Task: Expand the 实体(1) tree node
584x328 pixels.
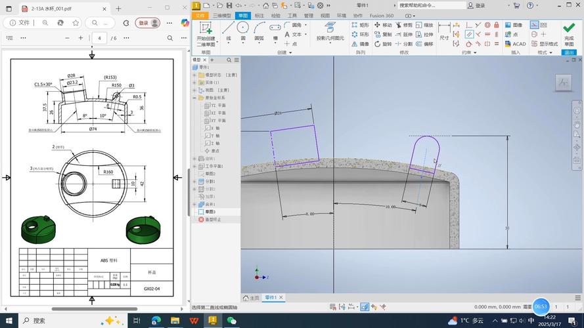Action: tap(194, 83)
